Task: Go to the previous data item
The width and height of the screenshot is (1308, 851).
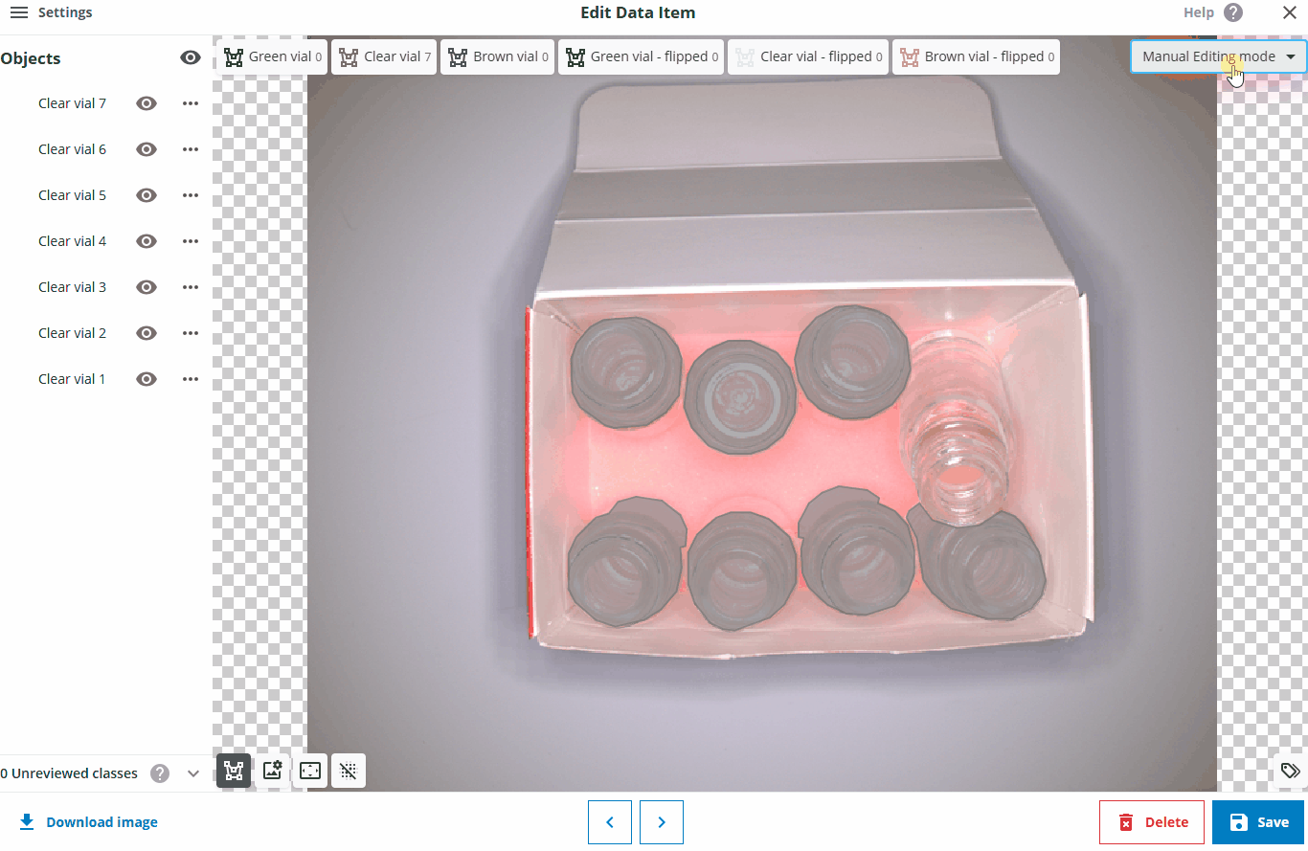Action: (610, 822)
